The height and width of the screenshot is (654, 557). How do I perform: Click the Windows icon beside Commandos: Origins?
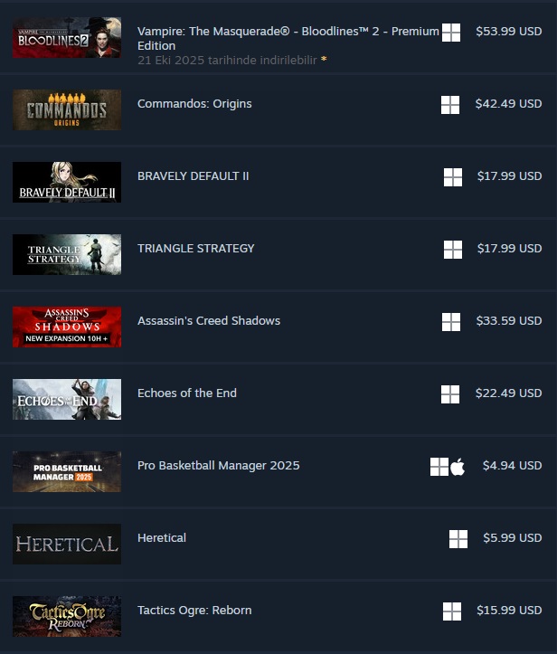[450, 105]
